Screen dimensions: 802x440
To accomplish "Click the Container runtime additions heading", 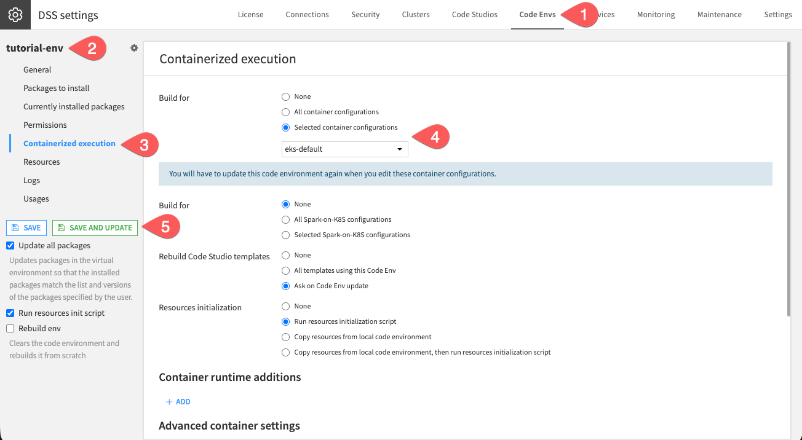I will [230, 377].
